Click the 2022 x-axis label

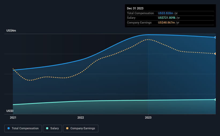(81, 118)
